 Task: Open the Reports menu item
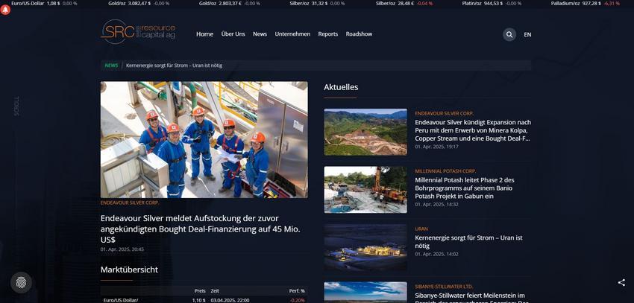(328, 34)
